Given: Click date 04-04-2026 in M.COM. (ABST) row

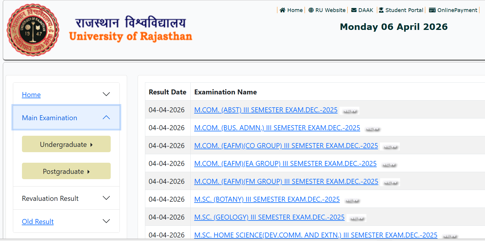Looking at the screenshot, I should [x=167, y=110].
